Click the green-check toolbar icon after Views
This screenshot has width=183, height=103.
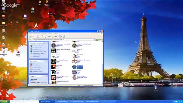point(64,37)
